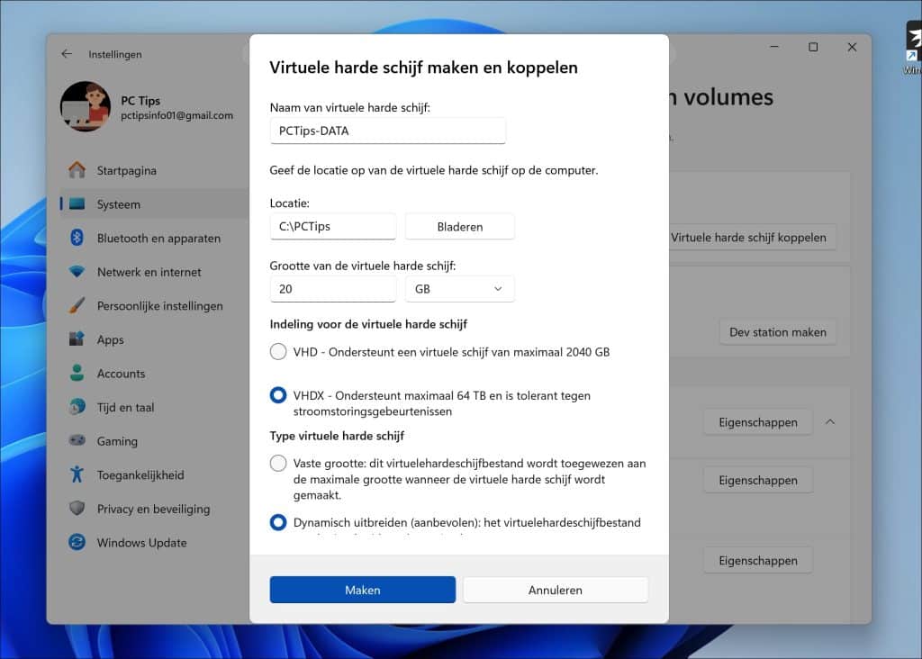Switch to the Systeem section
The width and height of the screenshot is (922, 659).
pos(118,204)
